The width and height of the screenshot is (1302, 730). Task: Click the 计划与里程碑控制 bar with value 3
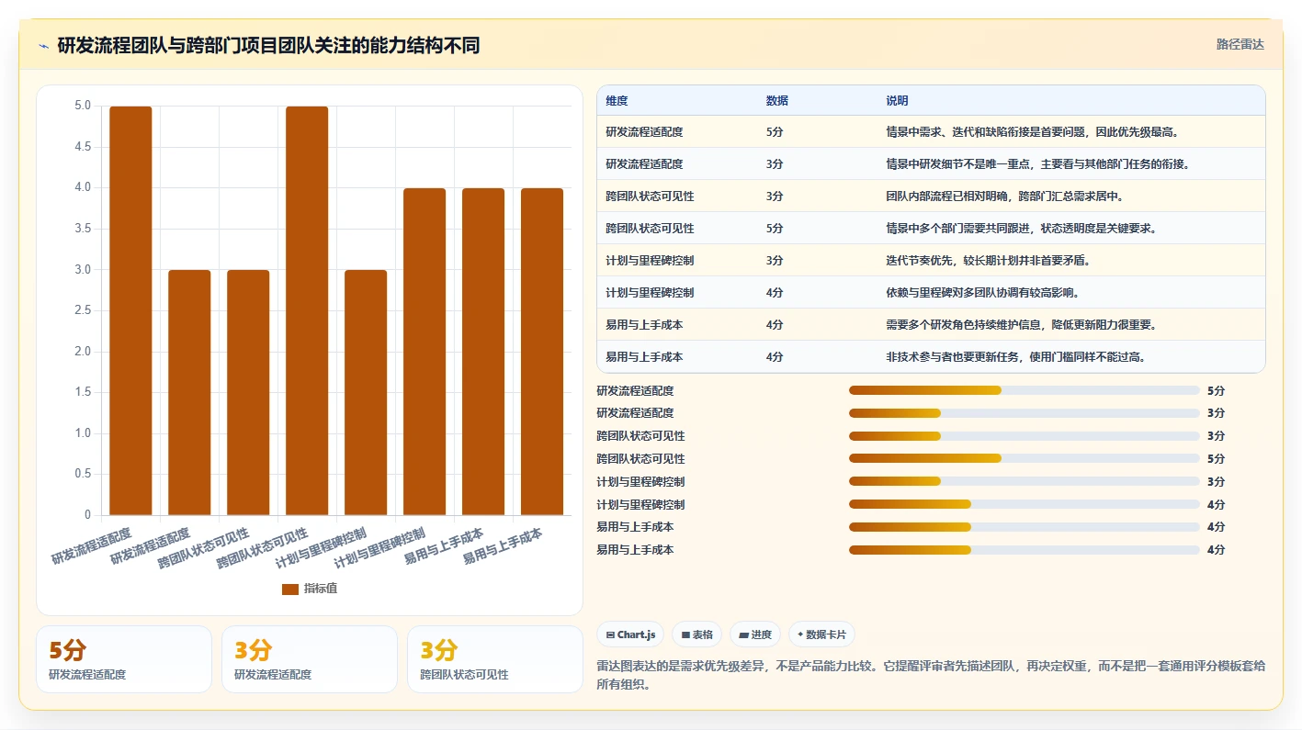(x=366, y=392)
